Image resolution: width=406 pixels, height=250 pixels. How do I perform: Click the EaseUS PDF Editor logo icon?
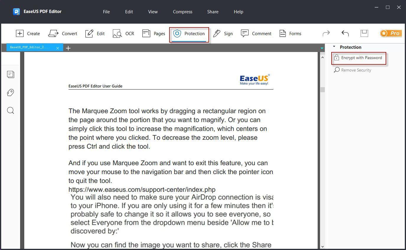[16, 12]
